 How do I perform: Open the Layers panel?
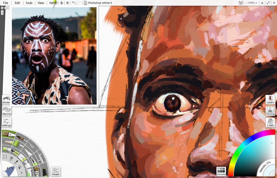270,100
